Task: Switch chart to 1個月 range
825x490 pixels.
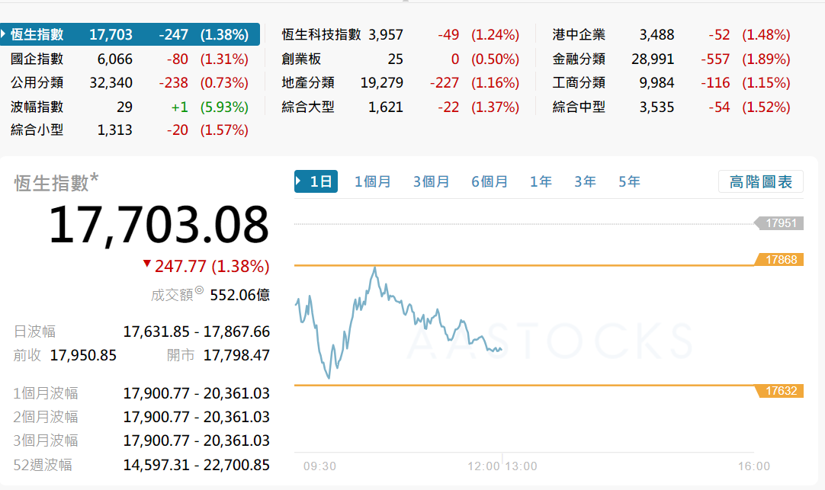Action: (x=373, y=181)
